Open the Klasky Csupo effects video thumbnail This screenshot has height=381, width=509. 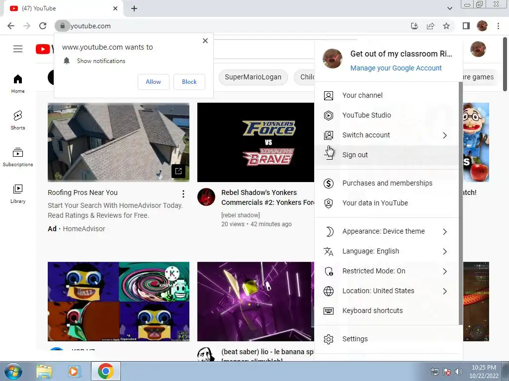point(118,301)
